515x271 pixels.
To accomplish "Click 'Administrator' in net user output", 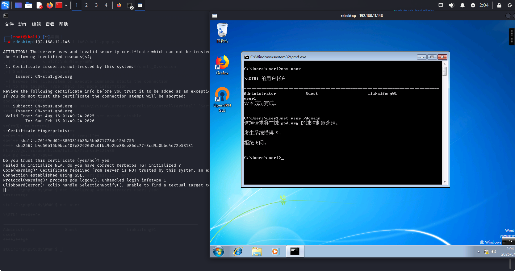I will click(x=260, y=94).
